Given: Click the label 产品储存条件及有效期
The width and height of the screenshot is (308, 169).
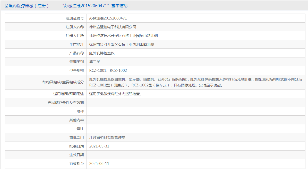Looking at the screenshot, I should [66, 103].
